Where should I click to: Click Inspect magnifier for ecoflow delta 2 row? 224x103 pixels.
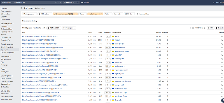(x=222, y=47)
